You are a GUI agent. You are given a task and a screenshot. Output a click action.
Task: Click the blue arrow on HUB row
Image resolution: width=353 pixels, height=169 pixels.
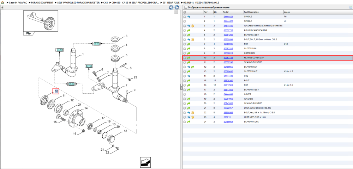189,76
